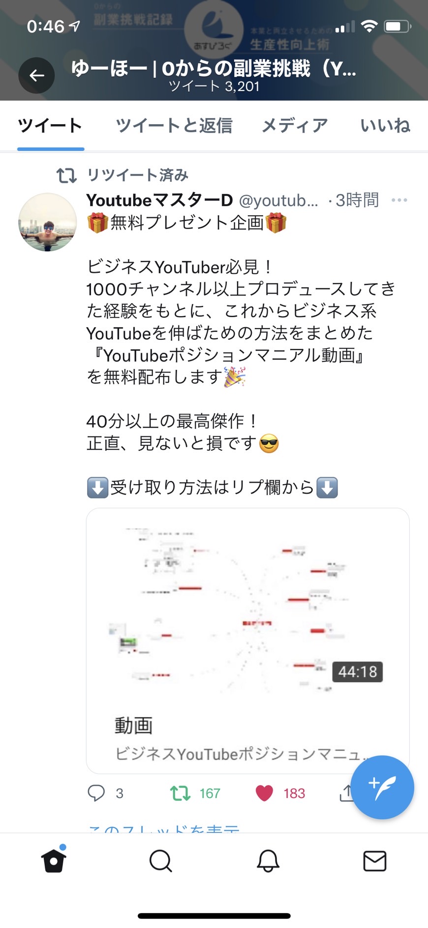This screenshot has width=428, height=928.
Task: Open the reply bubble icon with 3 replies
Action: coord(96,793)
